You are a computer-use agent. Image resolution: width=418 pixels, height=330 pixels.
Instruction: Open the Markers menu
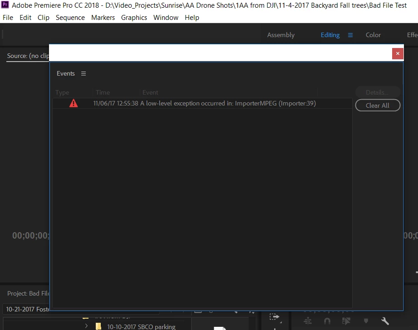point(103,18)
